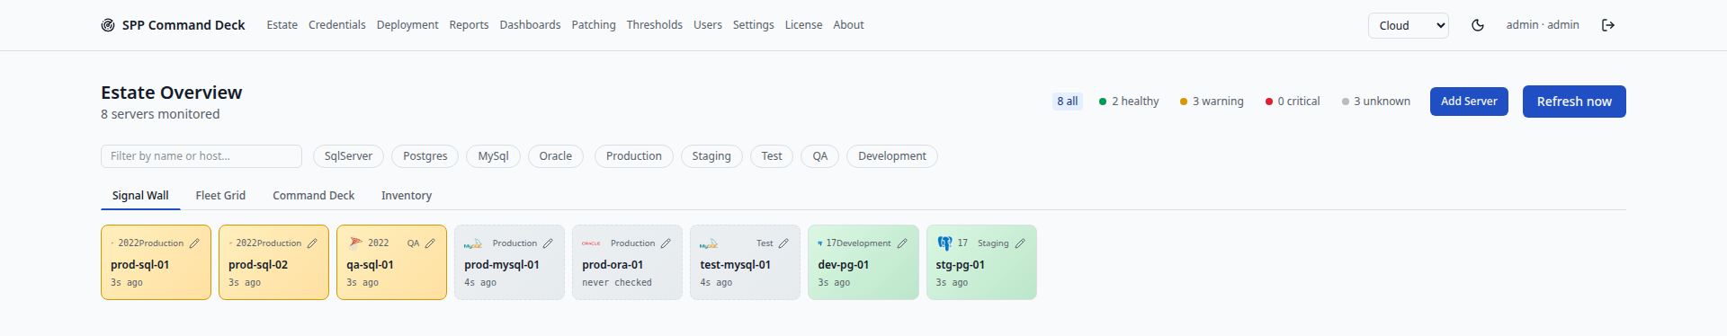Click the Add Server button

(x=1469, y=102)
